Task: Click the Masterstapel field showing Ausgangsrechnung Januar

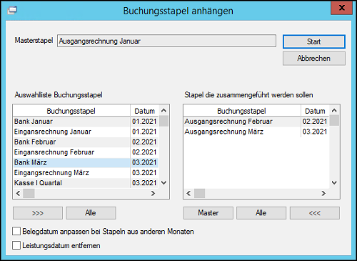Action: click(x=166, y=41)
